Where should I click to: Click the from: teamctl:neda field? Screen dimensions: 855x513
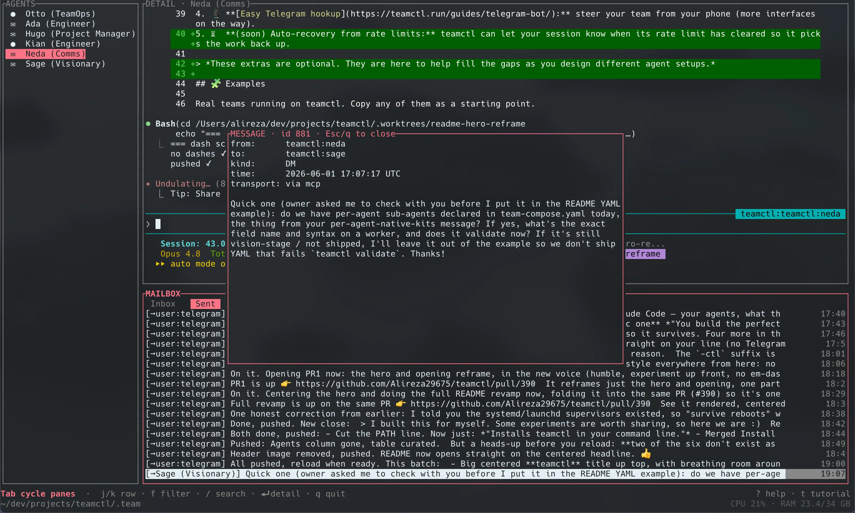click(x=288, y=144)
